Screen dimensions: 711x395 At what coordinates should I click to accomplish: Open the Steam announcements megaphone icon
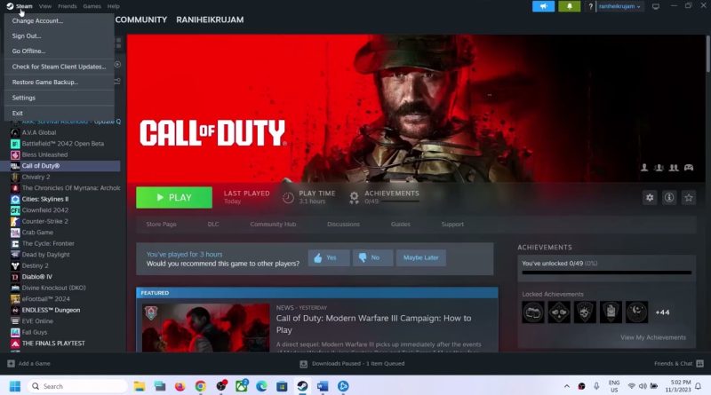(x=543, y=6)
